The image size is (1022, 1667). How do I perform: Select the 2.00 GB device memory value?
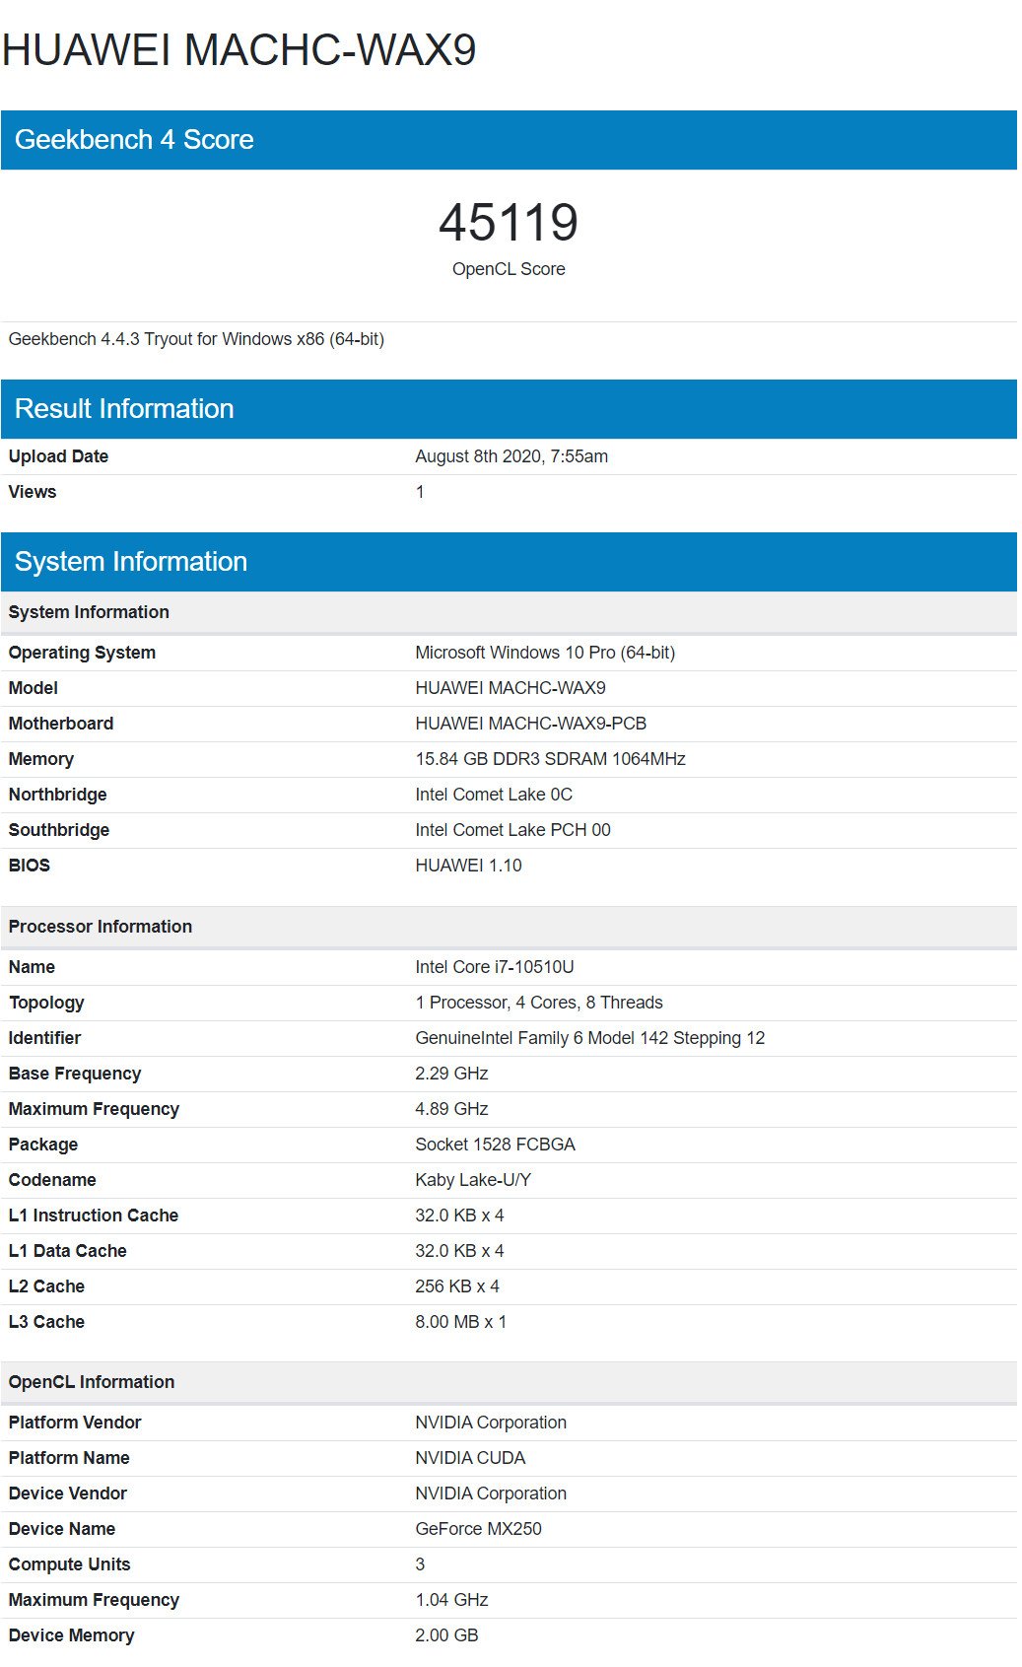(446, 1635)
